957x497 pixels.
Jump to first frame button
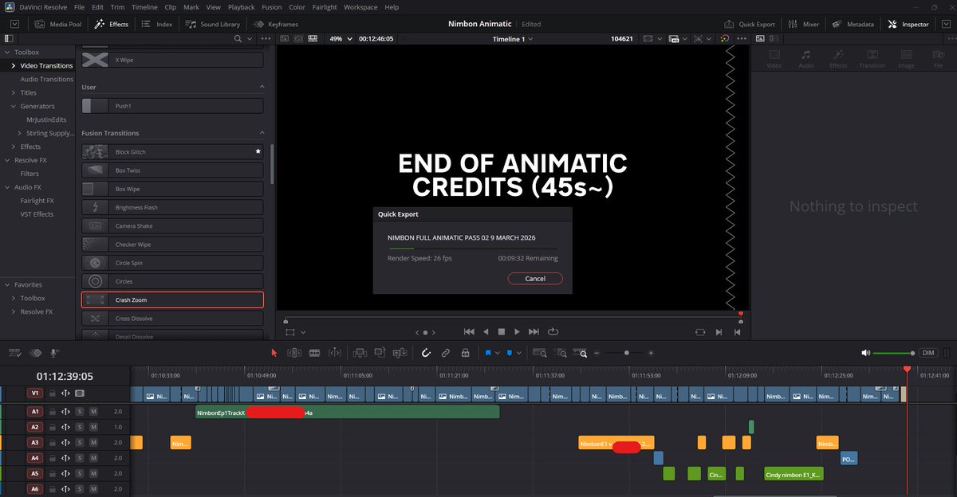(469, 331)
